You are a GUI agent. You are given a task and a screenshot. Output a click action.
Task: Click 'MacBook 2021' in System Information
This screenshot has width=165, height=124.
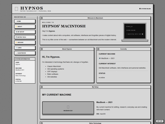[20, 70]
